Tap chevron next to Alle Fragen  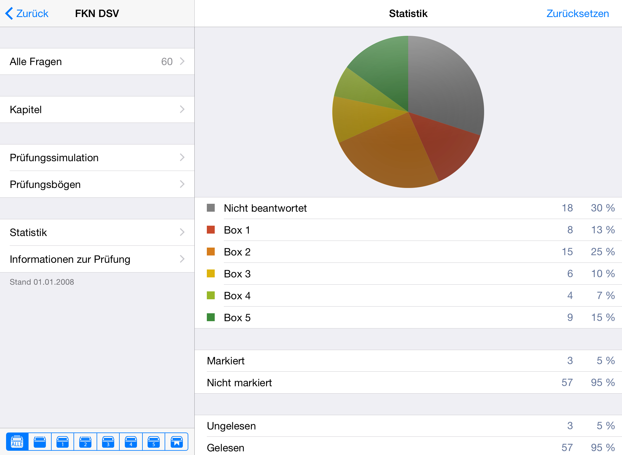tap(182, 61)
